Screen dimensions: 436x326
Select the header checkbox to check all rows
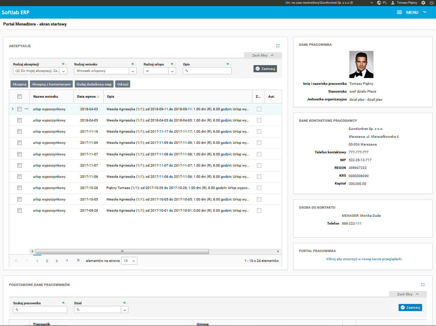tap(19, 97)
